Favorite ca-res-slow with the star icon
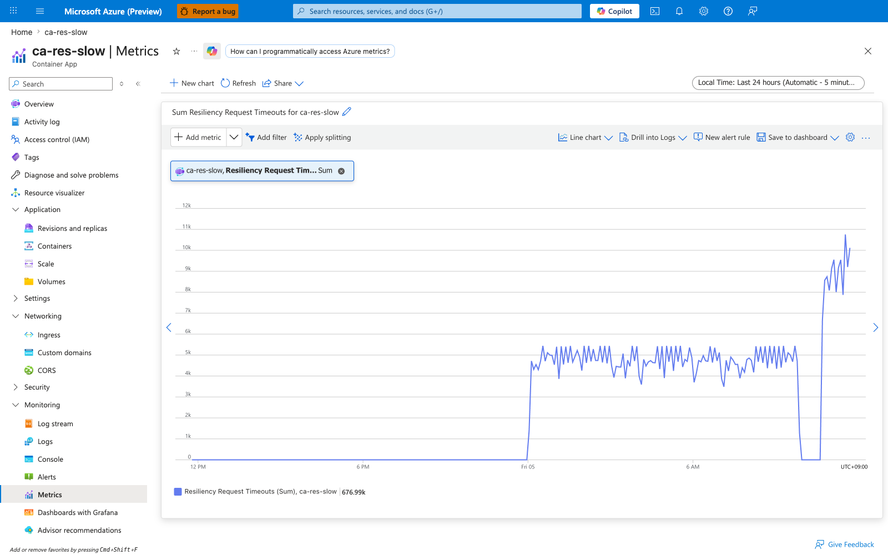Screen dimensions: 888x555 [x=176, y=51]
